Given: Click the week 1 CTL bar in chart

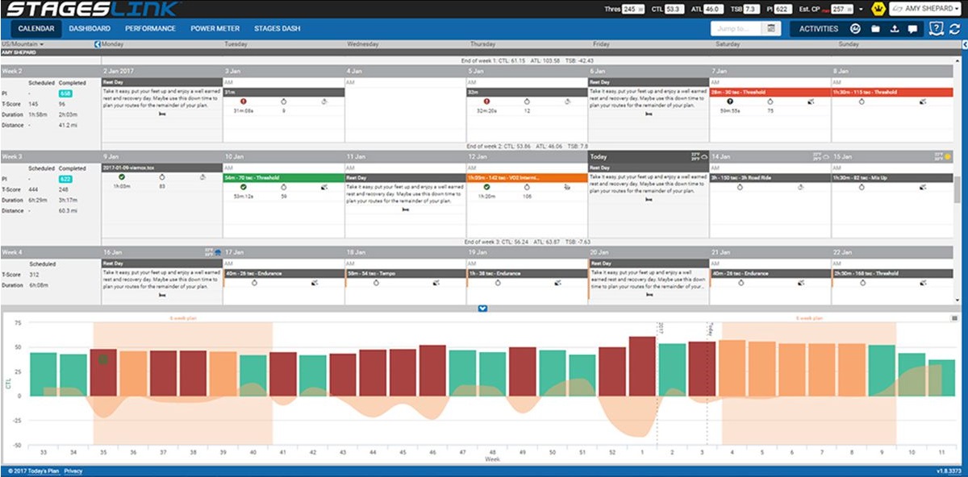Looking at the screenshot, I should [x=642, y=366].
